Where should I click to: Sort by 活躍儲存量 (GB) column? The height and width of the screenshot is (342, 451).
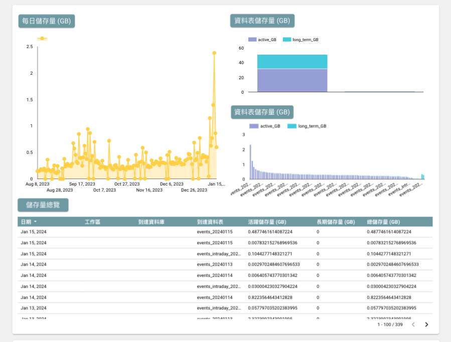[x=267, y=222]
